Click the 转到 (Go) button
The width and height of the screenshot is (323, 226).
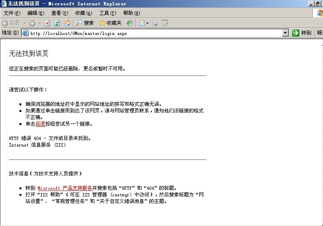pos(302,33)
